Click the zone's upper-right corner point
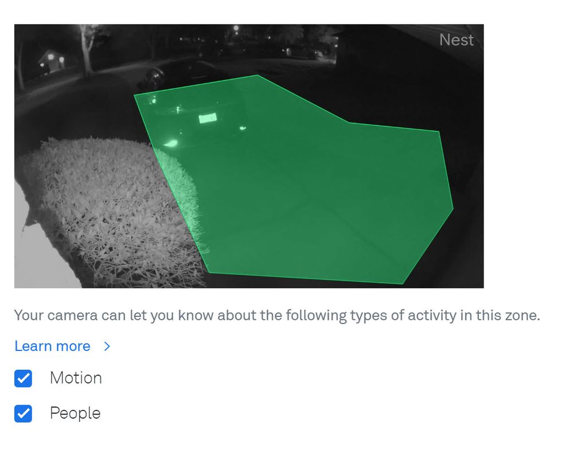The image size is (573, 450). tap(439, 131)
